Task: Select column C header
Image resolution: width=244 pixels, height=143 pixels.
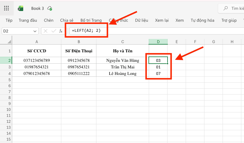Action: pyautogui.click(x=123, y=42)
